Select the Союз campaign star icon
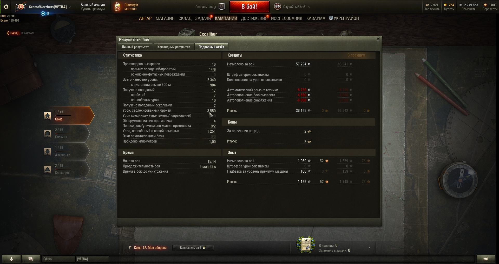This screenshot has width=499, height=264. coord(47,116)
